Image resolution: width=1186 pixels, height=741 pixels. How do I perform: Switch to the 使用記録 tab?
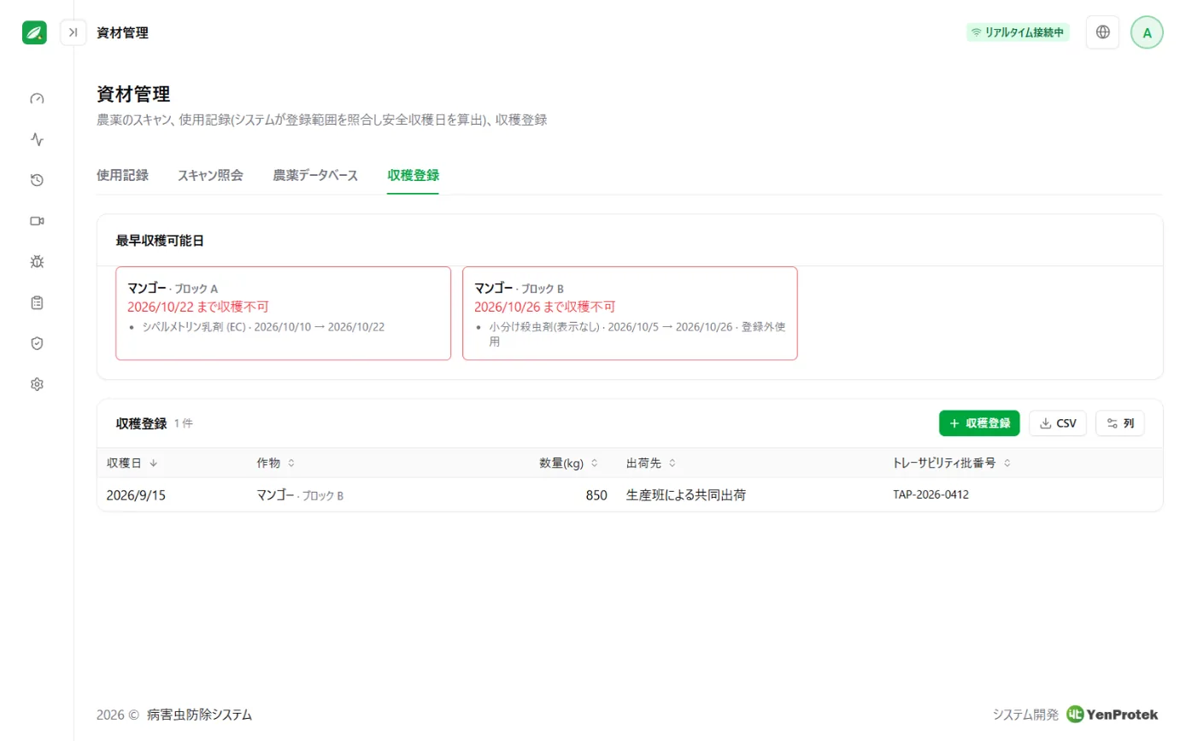[x=122, y=175]
